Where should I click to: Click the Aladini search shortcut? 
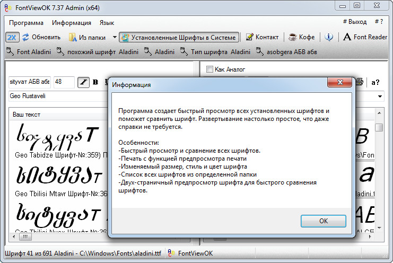(x=160, y=51)
